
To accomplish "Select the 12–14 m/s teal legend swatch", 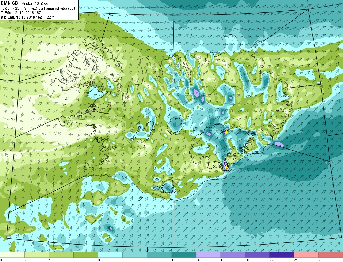I will (x=159, y=255).
